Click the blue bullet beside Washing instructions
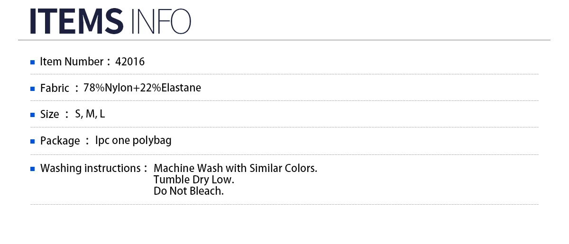Image resolution: width=569 pixels, height=244 pixels. tap(33, 169)
